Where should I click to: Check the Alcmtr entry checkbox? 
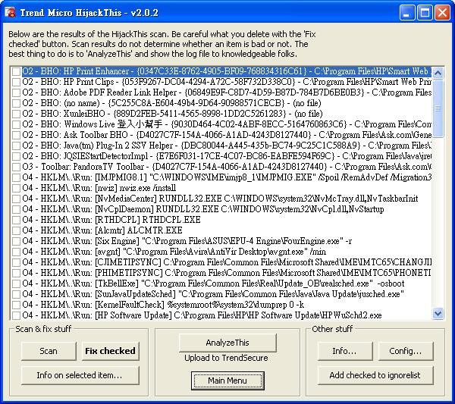coord(16,230)
